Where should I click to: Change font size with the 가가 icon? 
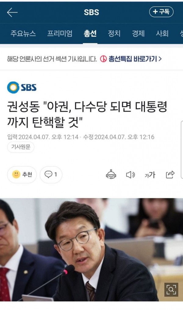pos(150,174)
